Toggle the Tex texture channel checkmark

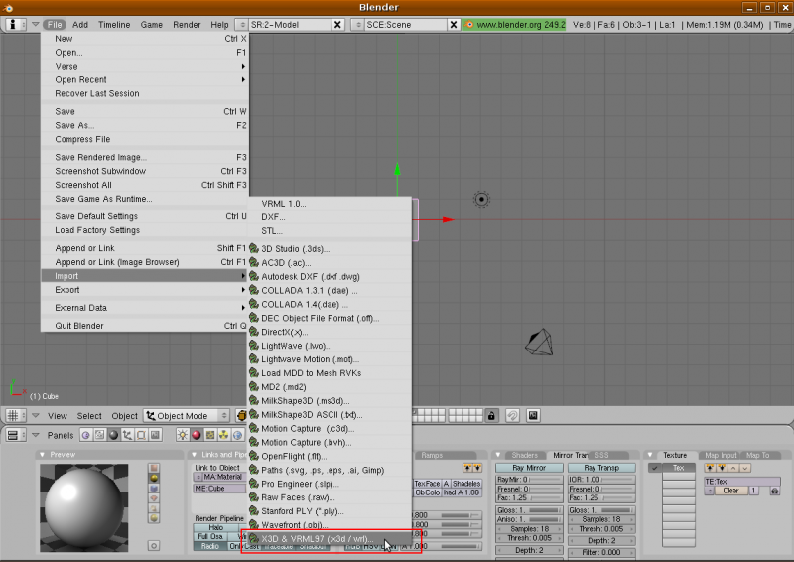coord(655,468)
